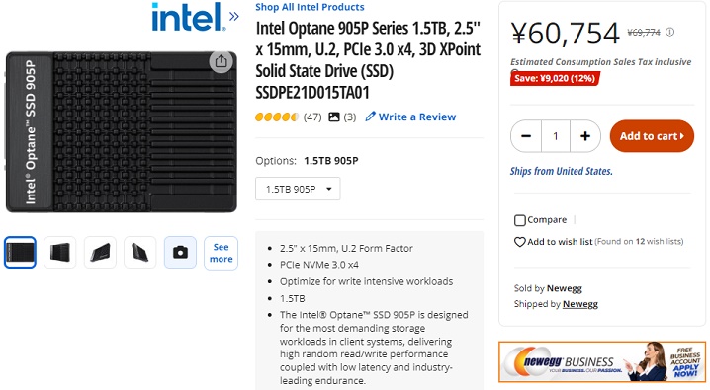Click the customer images icon next to (3)

point(333,117)
